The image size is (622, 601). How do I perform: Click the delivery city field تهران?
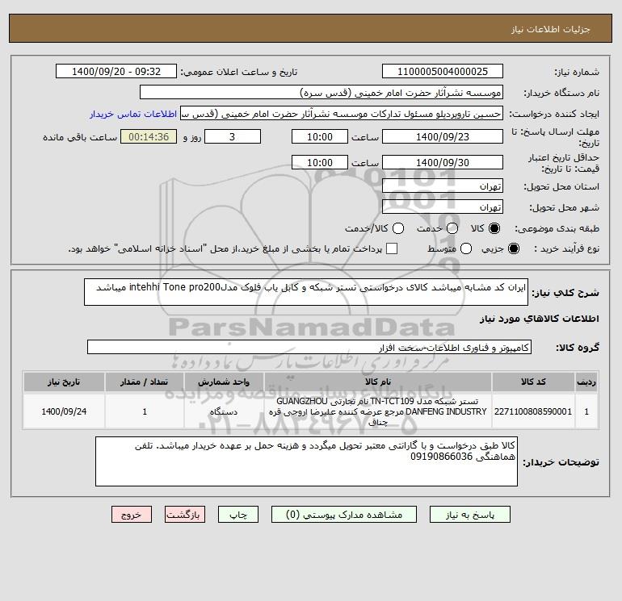(x=443, y=207)
